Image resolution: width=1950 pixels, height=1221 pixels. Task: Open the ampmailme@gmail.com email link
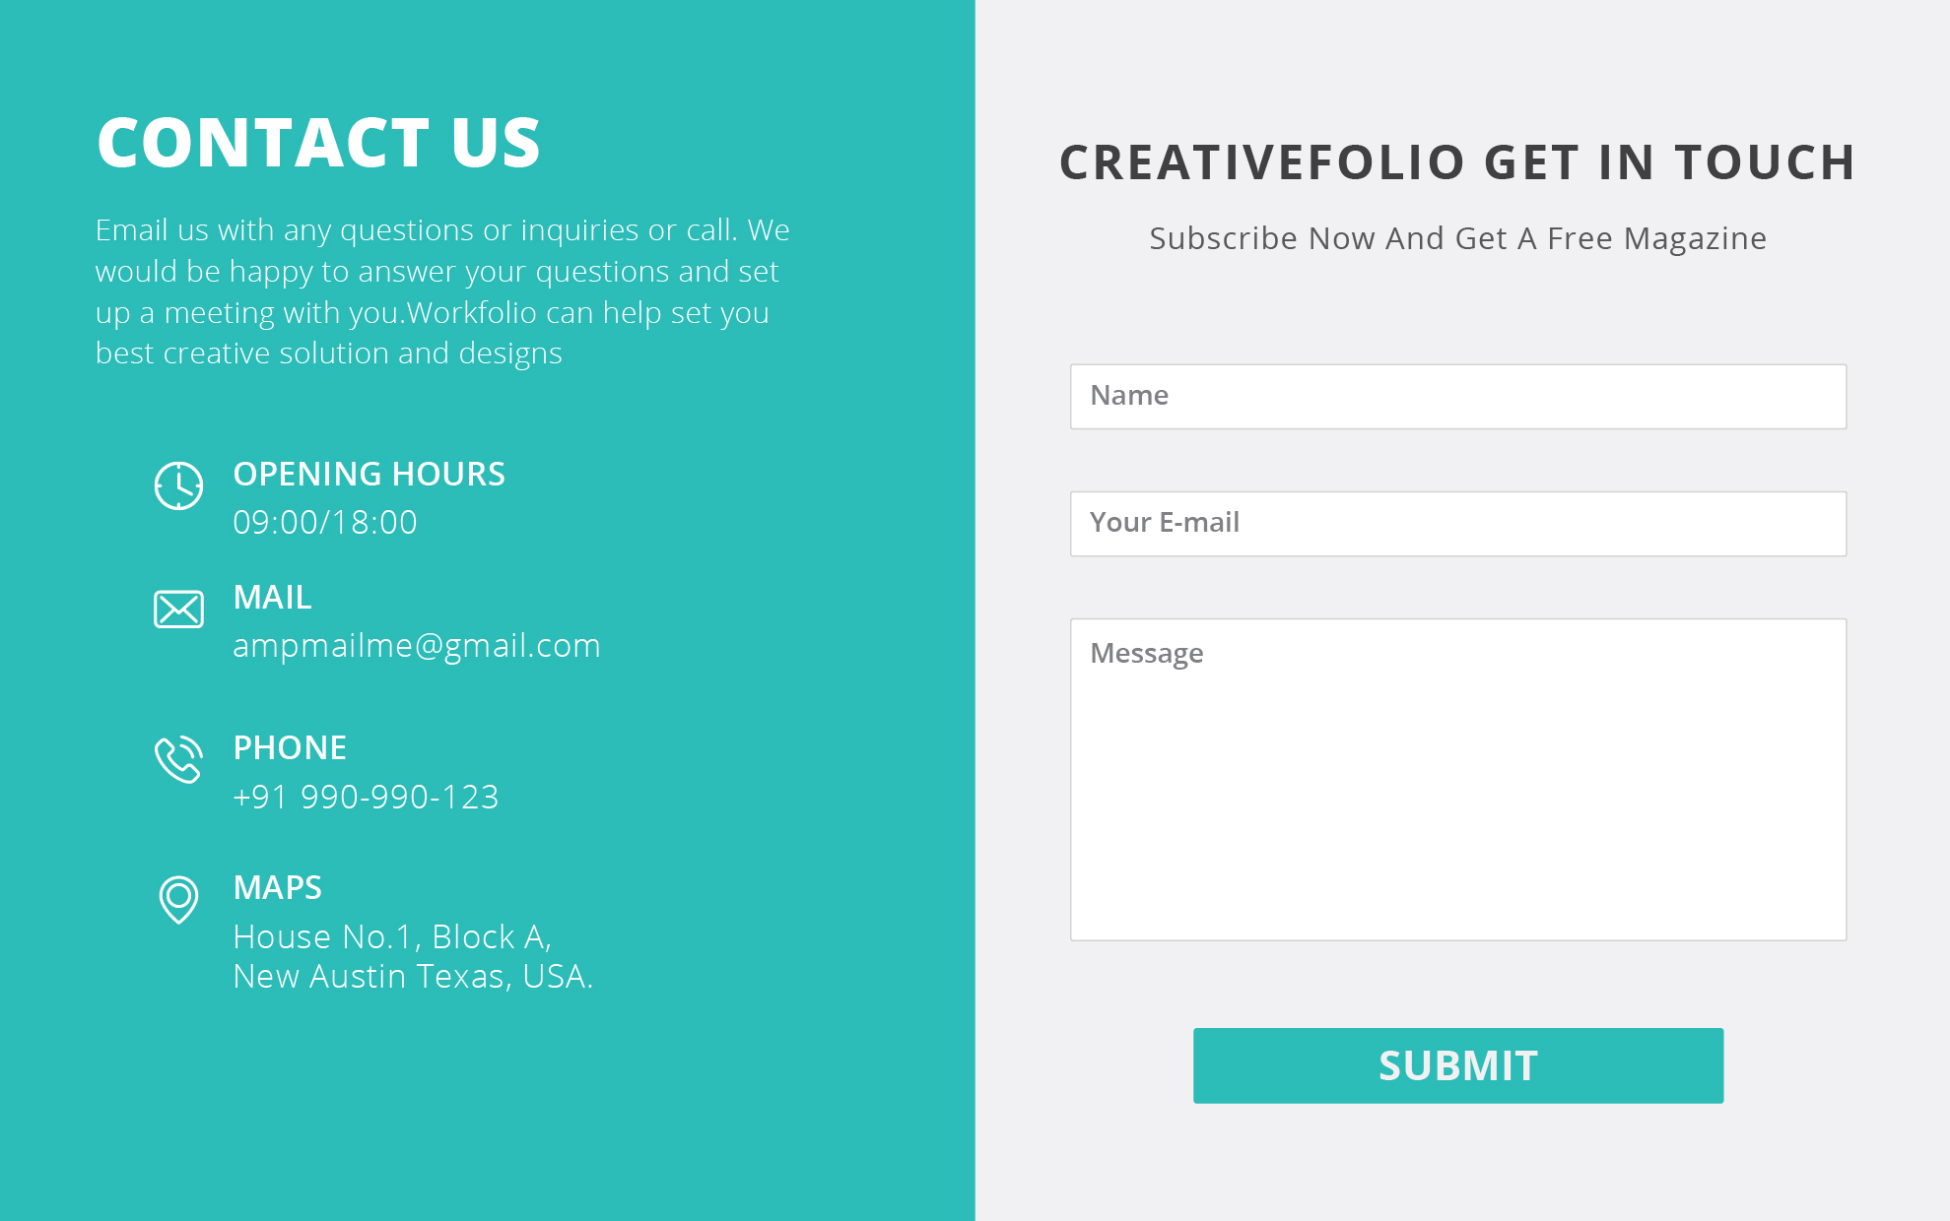[416, 646]
